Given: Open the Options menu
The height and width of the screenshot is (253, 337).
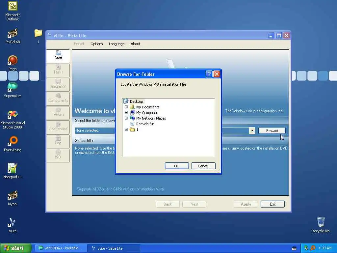Looking at the screenshot, I should tap(96, 44).
